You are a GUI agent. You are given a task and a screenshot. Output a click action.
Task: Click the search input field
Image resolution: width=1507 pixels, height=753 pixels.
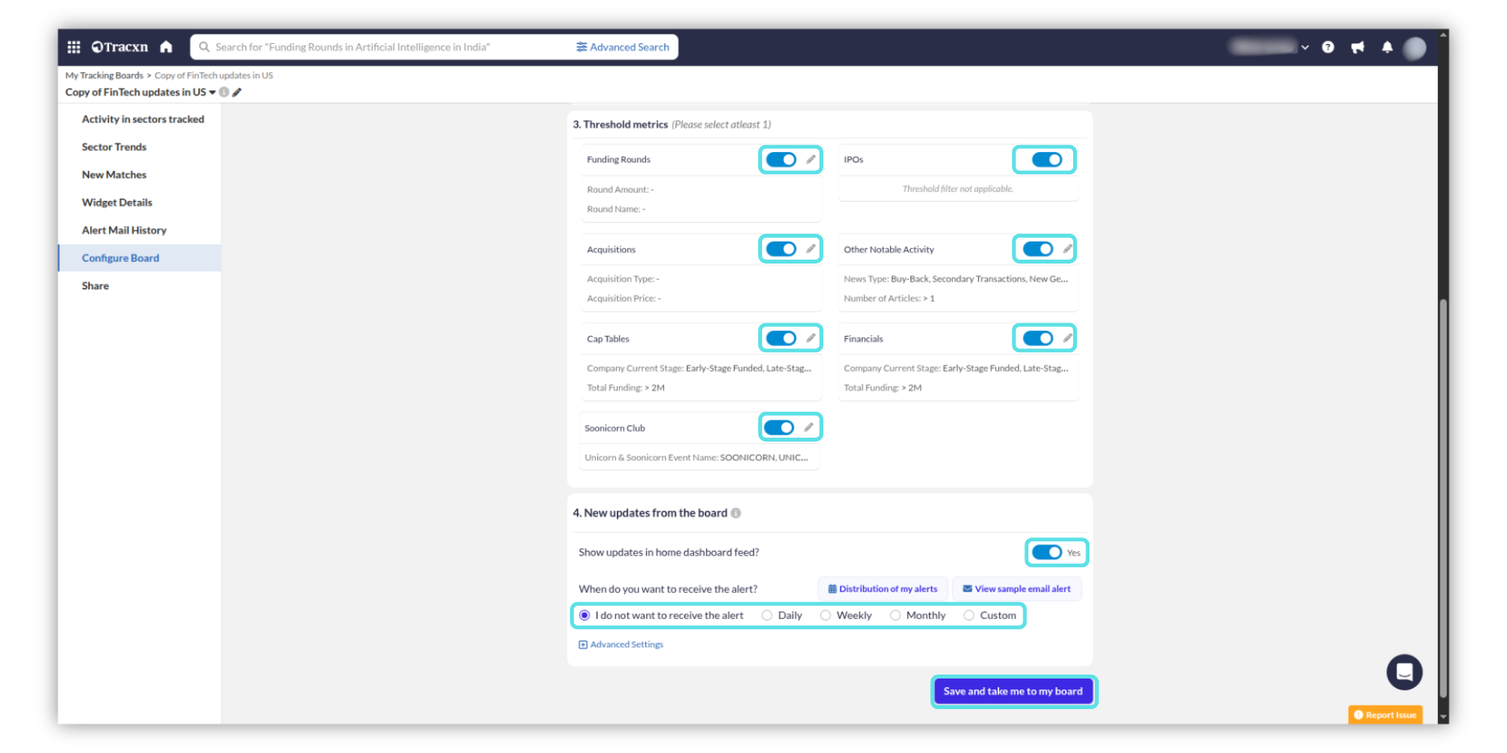(385, 47)
